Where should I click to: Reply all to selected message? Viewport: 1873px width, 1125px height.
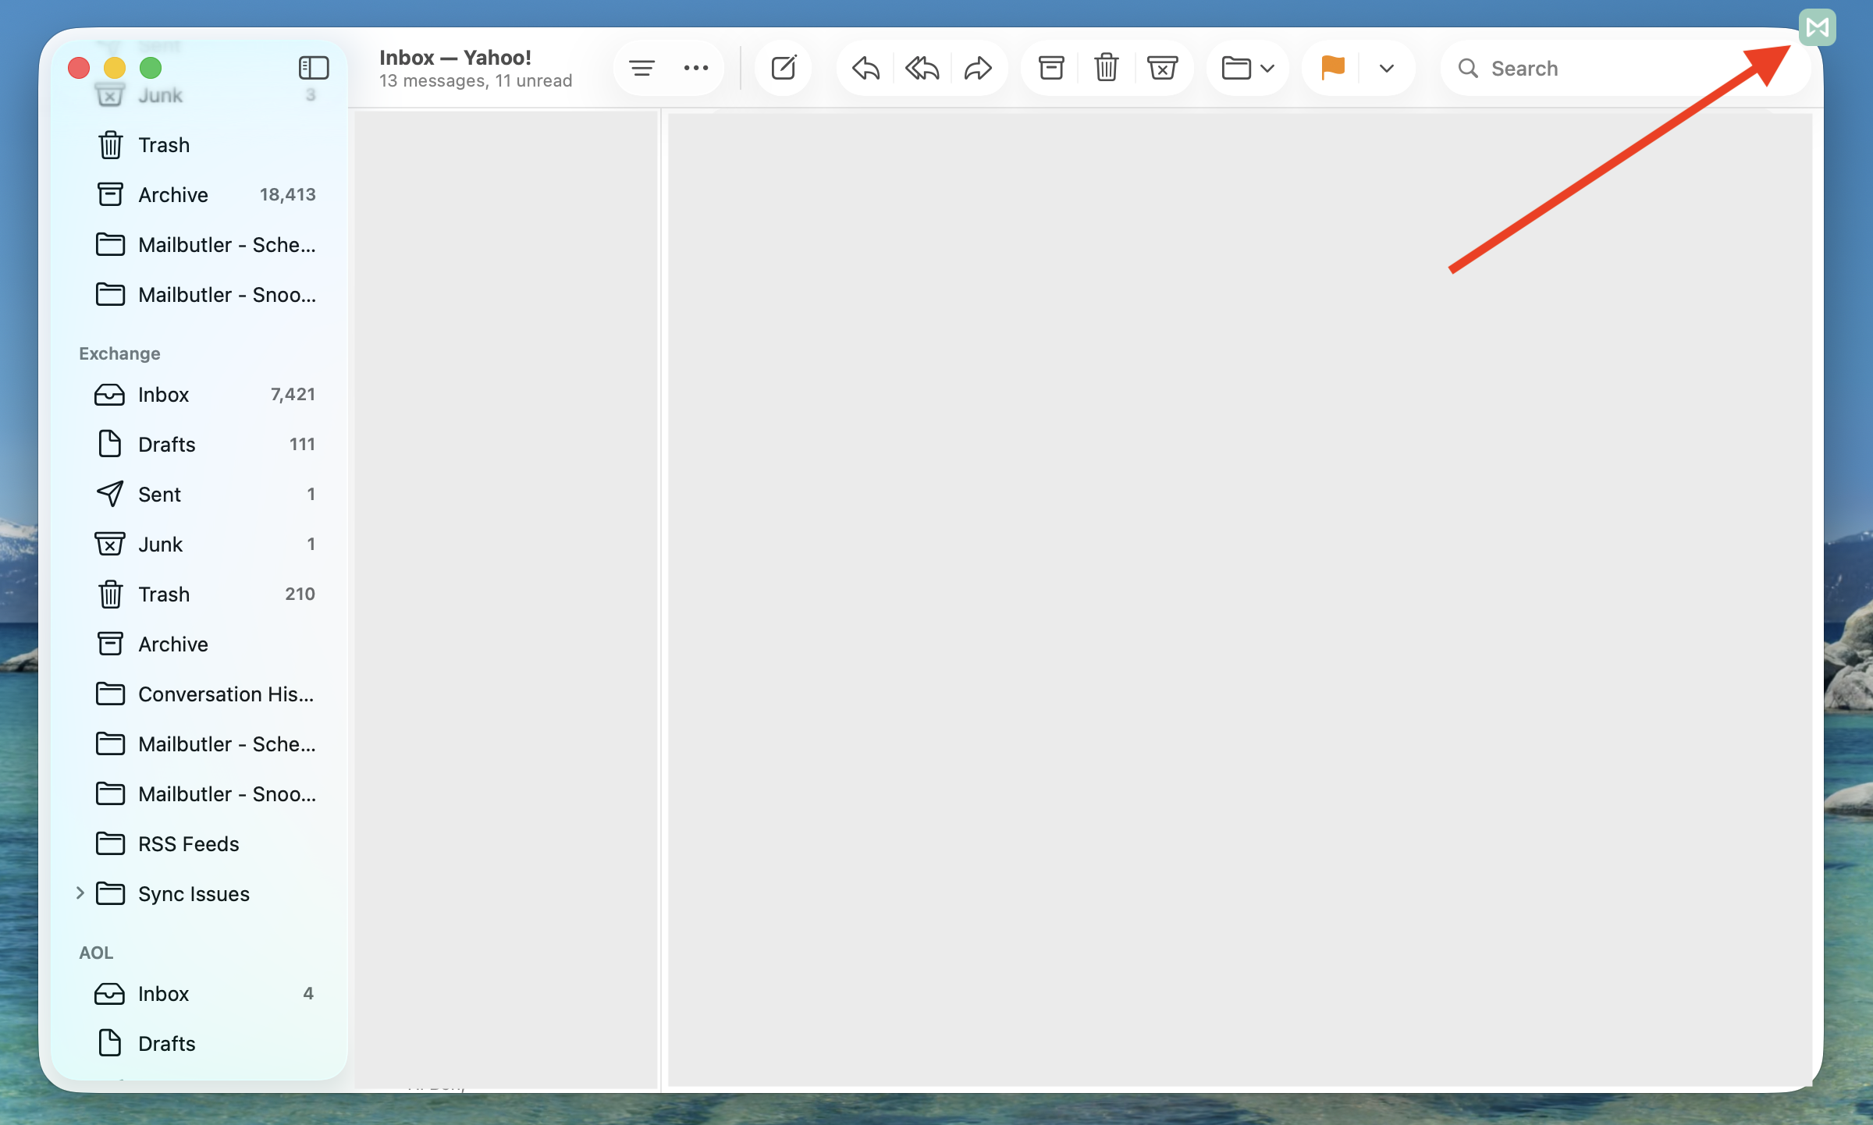pos(922,69)
